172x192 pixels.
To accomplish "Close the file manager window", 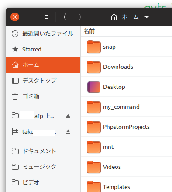I will 15,17.
